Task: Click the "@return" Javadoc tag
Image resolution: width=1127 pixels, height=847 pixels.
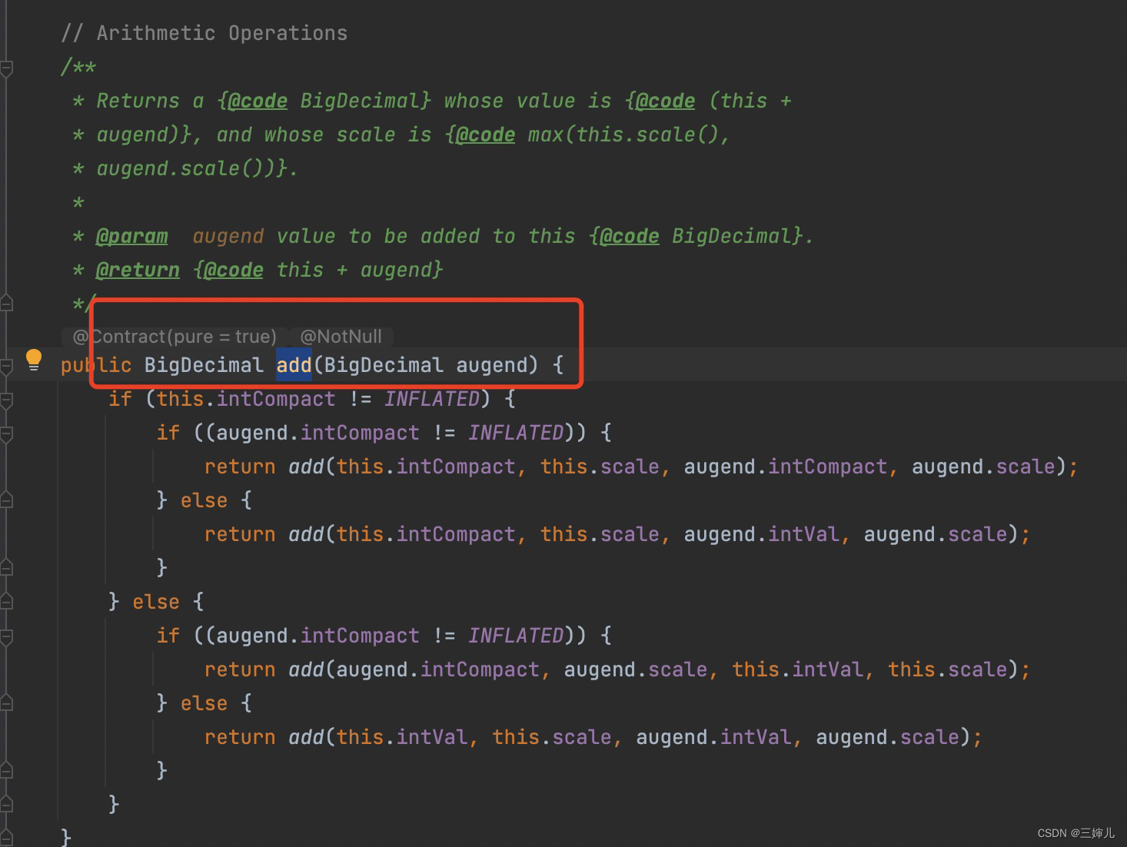Action: pos(138,270)
